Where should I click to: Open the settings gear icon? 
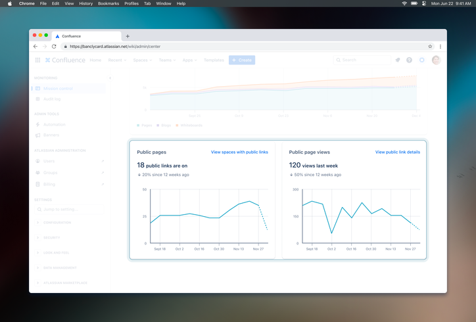point(422,60)
